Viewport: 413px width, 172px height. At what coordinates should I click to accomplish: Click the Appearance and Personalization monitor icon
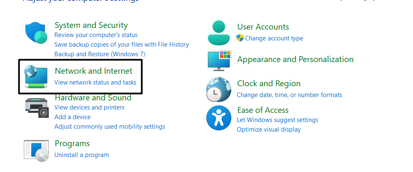pyautogui.click(x=219, y=60)
